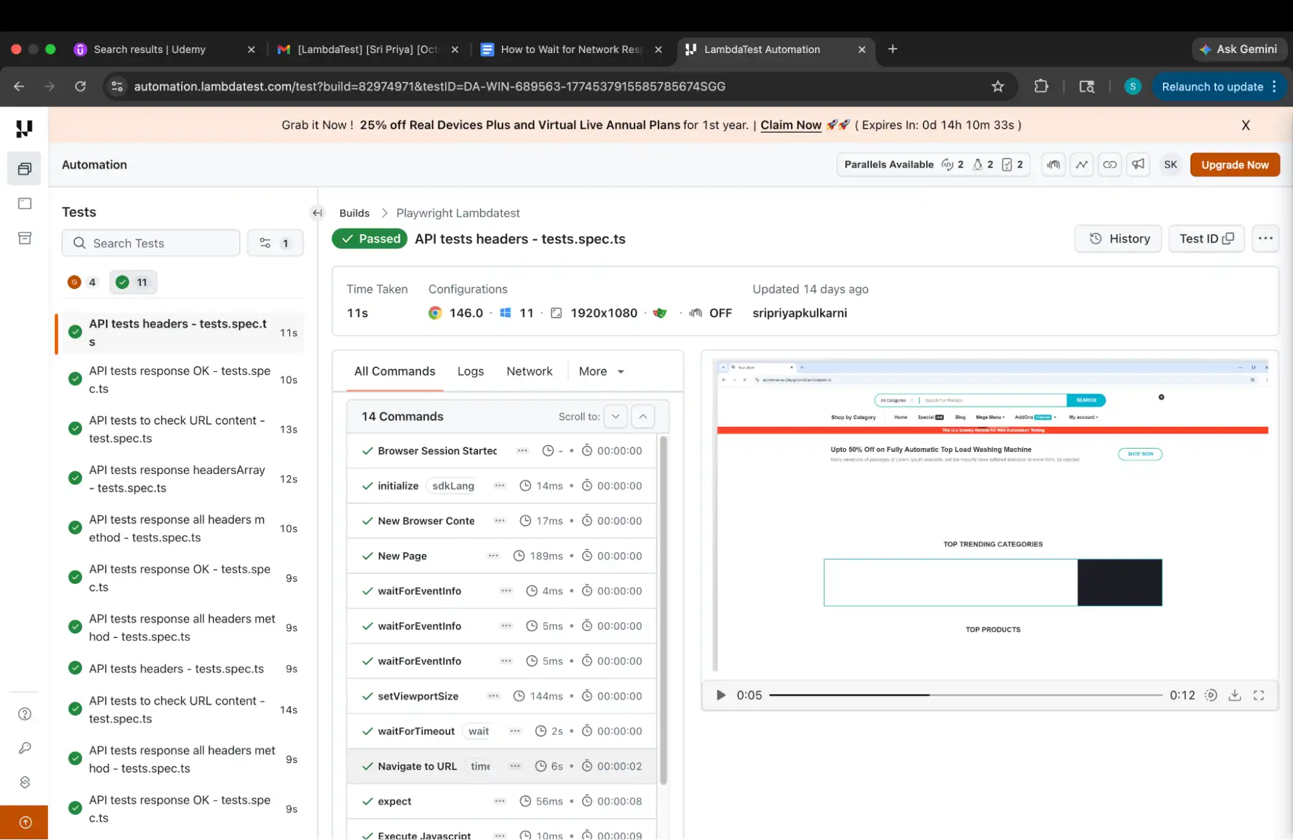Open the LambdaTest logo home icon
The width and height of the screenshot is (1293, 840).
(24, 129)
